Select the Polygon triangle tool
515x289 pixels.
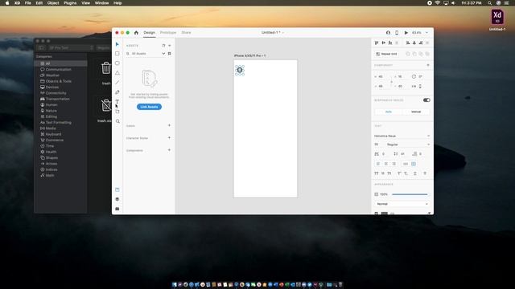coord(117,73)
